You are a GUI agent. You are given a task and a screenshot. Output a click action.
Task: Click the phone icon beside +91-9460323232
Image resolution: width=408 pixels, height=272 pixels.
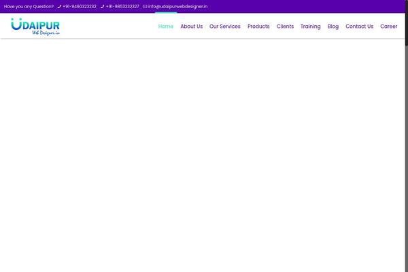(59, 7)
